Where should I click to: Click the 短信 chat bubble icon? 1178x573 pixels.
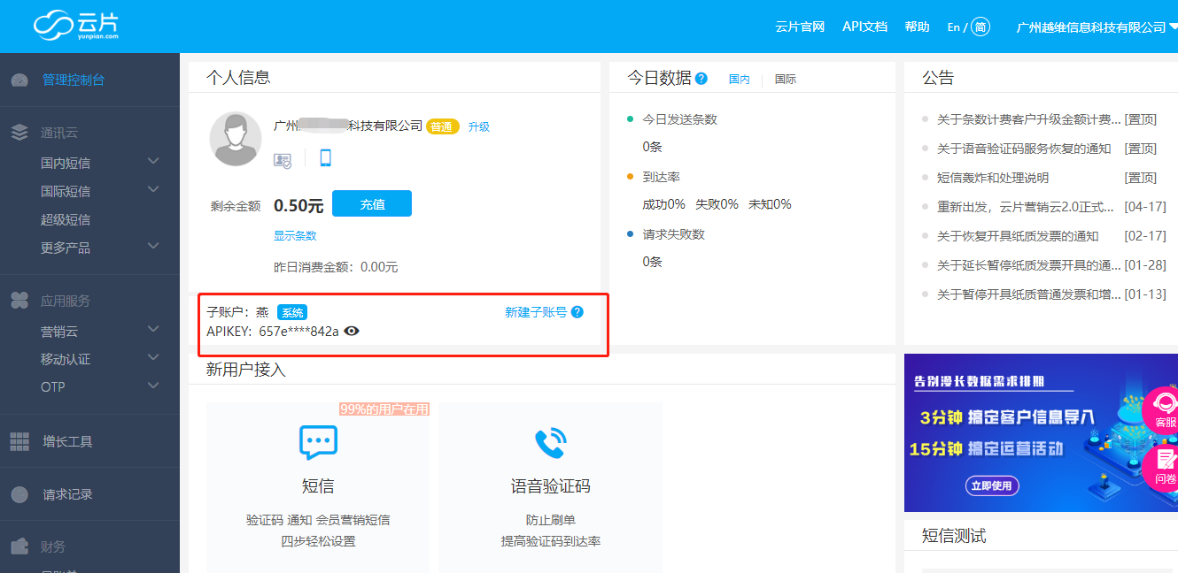click(x=318, y=442)
